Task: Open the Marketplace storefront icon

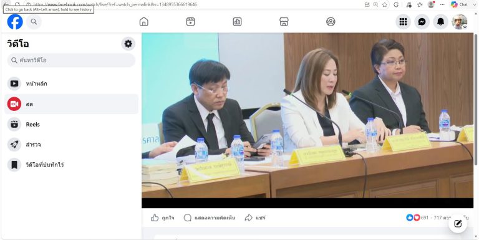Action: [284, 22]
